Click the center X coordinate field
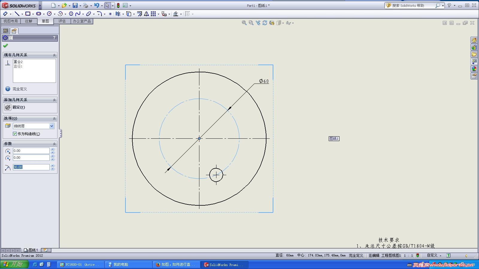The width and height of the screenshot is (479, 269). pyautogui.click(x=31, y=151)
